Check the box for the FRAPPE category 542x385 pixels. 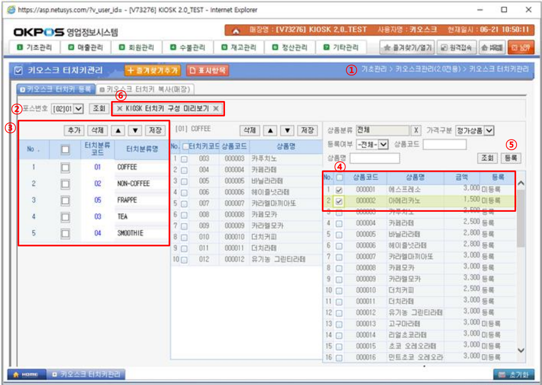(x=66, y=200)
